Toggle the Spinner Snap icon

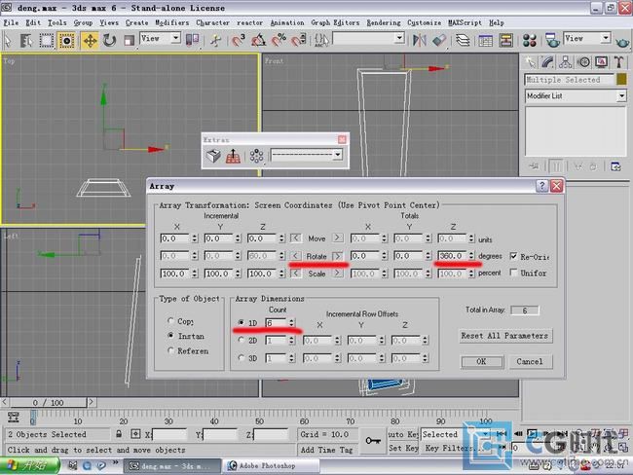click(299, 40)
